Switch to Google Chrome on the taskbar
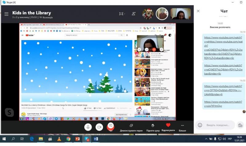Screen dimensions: 246x146 (68, 139)
